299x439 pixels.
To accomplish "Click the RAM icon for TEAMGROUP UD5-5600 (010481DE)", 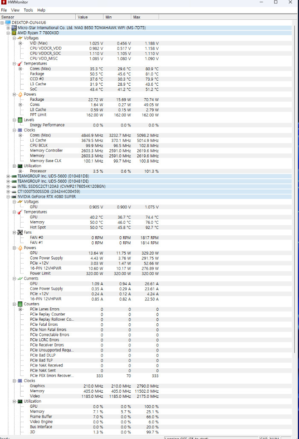I will [14, 181].
